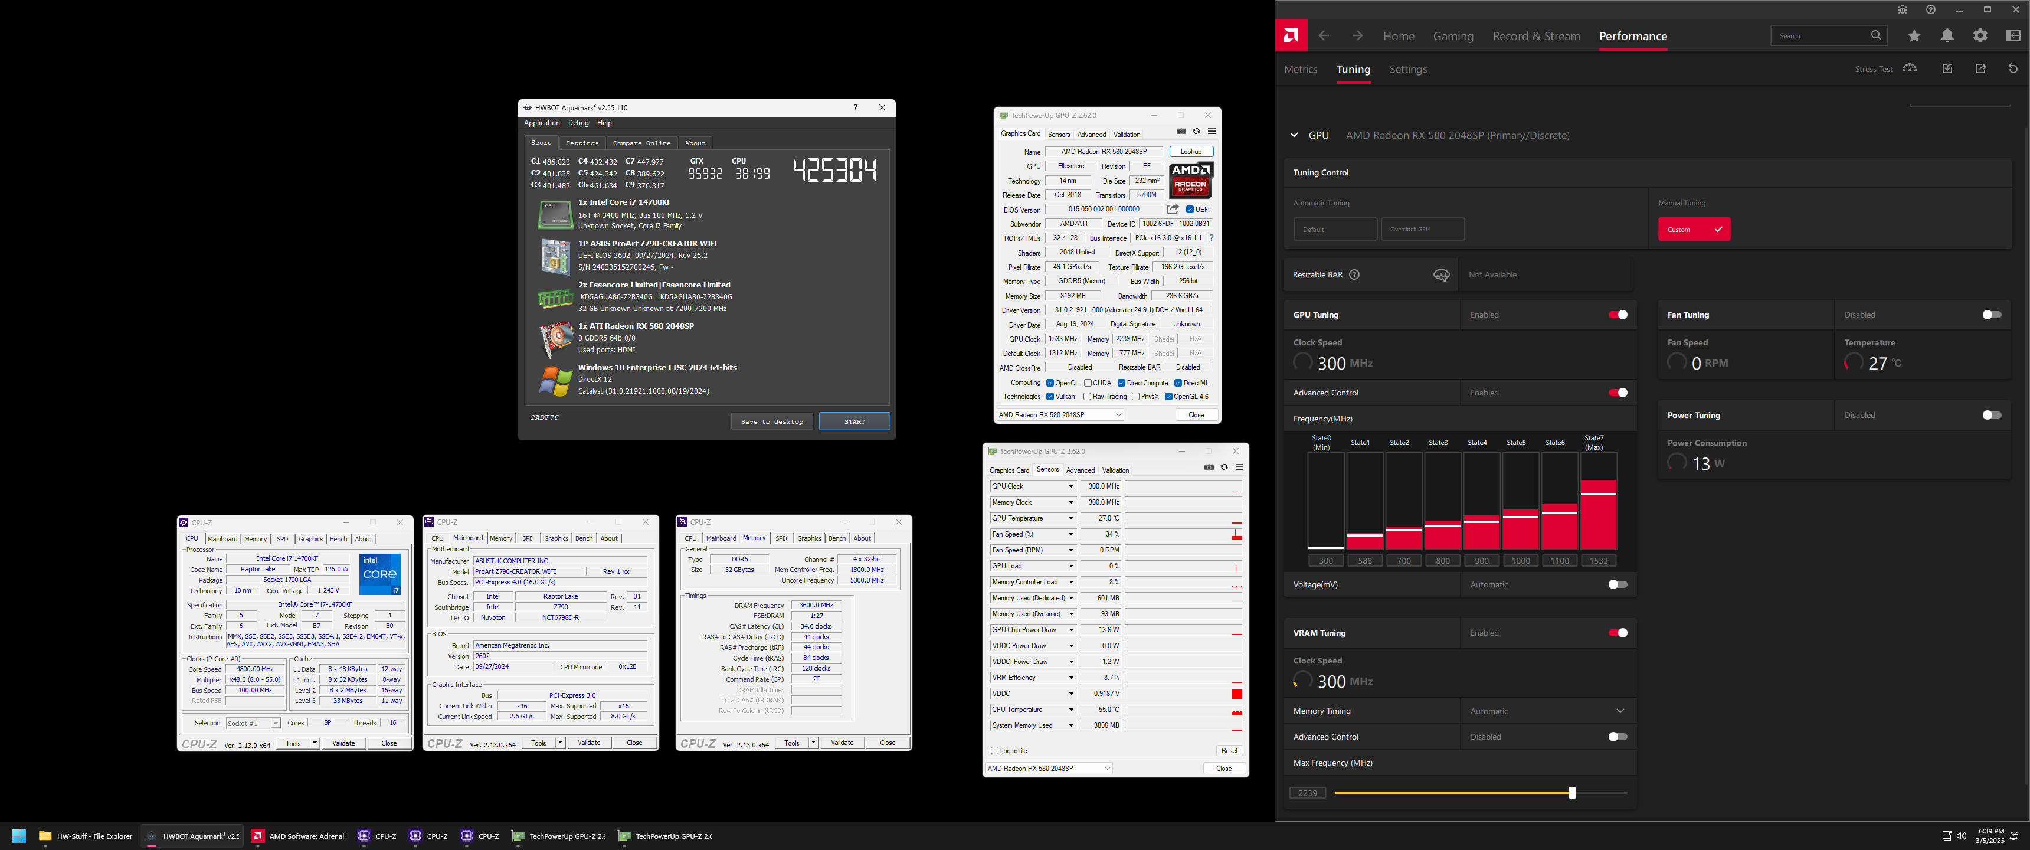
Task: Open File Explorer HW-Stuff taskbar item
Action: click(x=86, y=836)
